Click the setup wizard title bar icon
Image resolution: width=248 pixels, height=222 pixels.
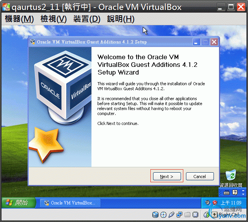[33, 42]
